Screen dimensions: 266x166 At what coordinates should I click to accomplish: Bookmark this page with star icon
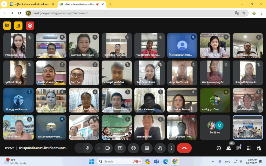click(x=244, y=13)
